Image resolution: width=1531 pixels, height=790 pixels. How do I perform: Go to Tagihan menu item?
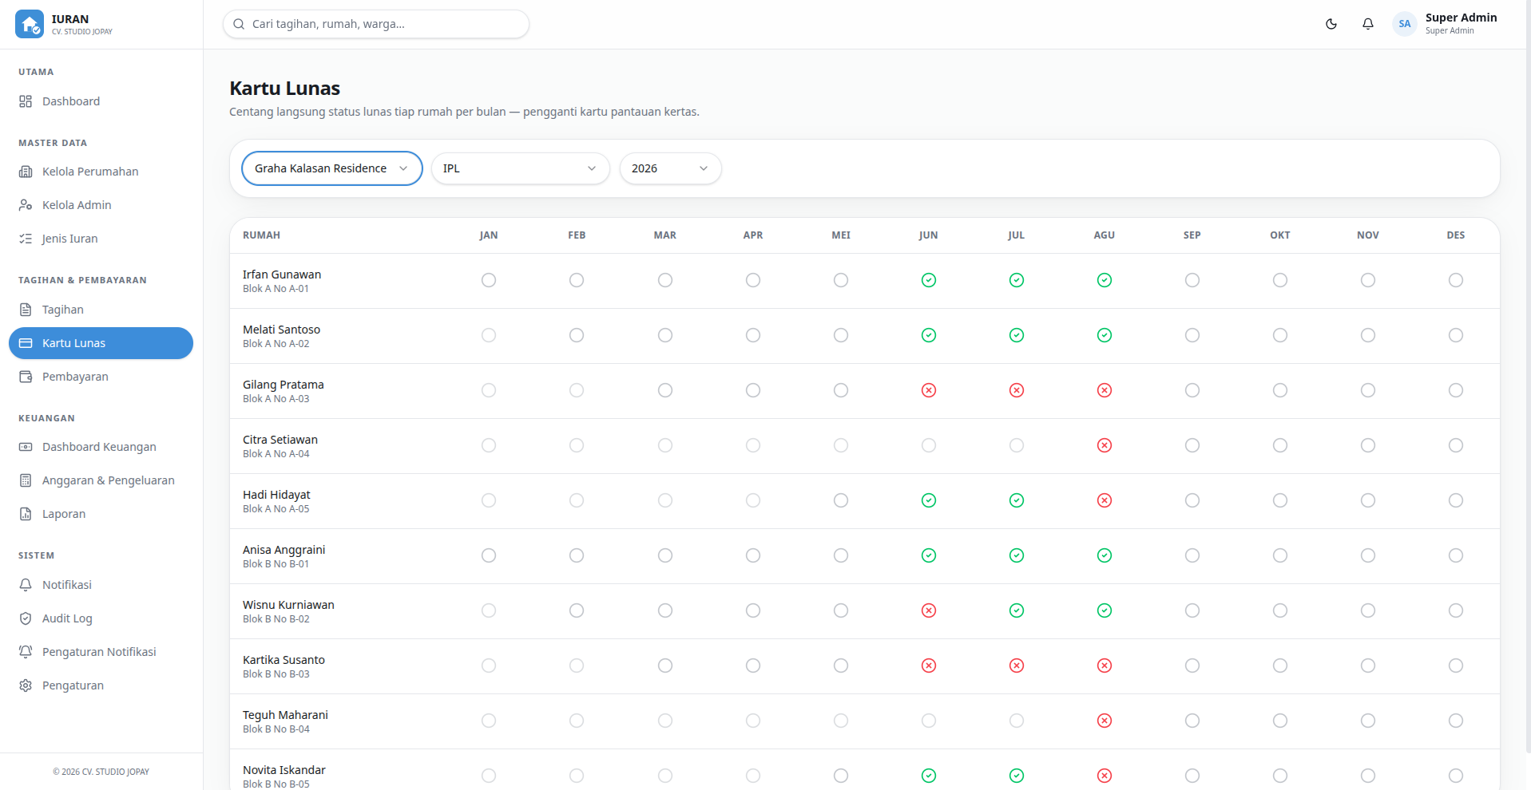(101, 310)
